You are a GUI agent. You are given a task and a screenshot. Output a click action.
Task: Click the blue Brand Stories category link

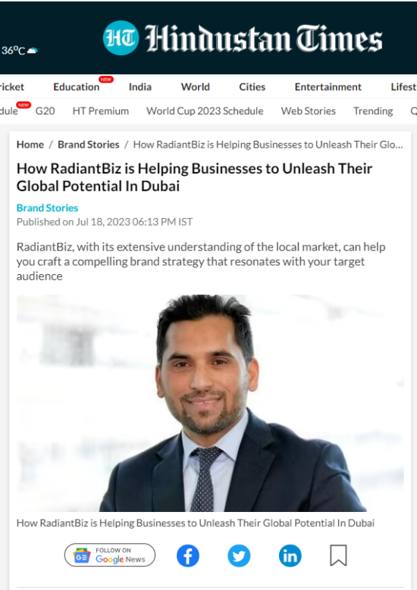(x=47, y=208)
